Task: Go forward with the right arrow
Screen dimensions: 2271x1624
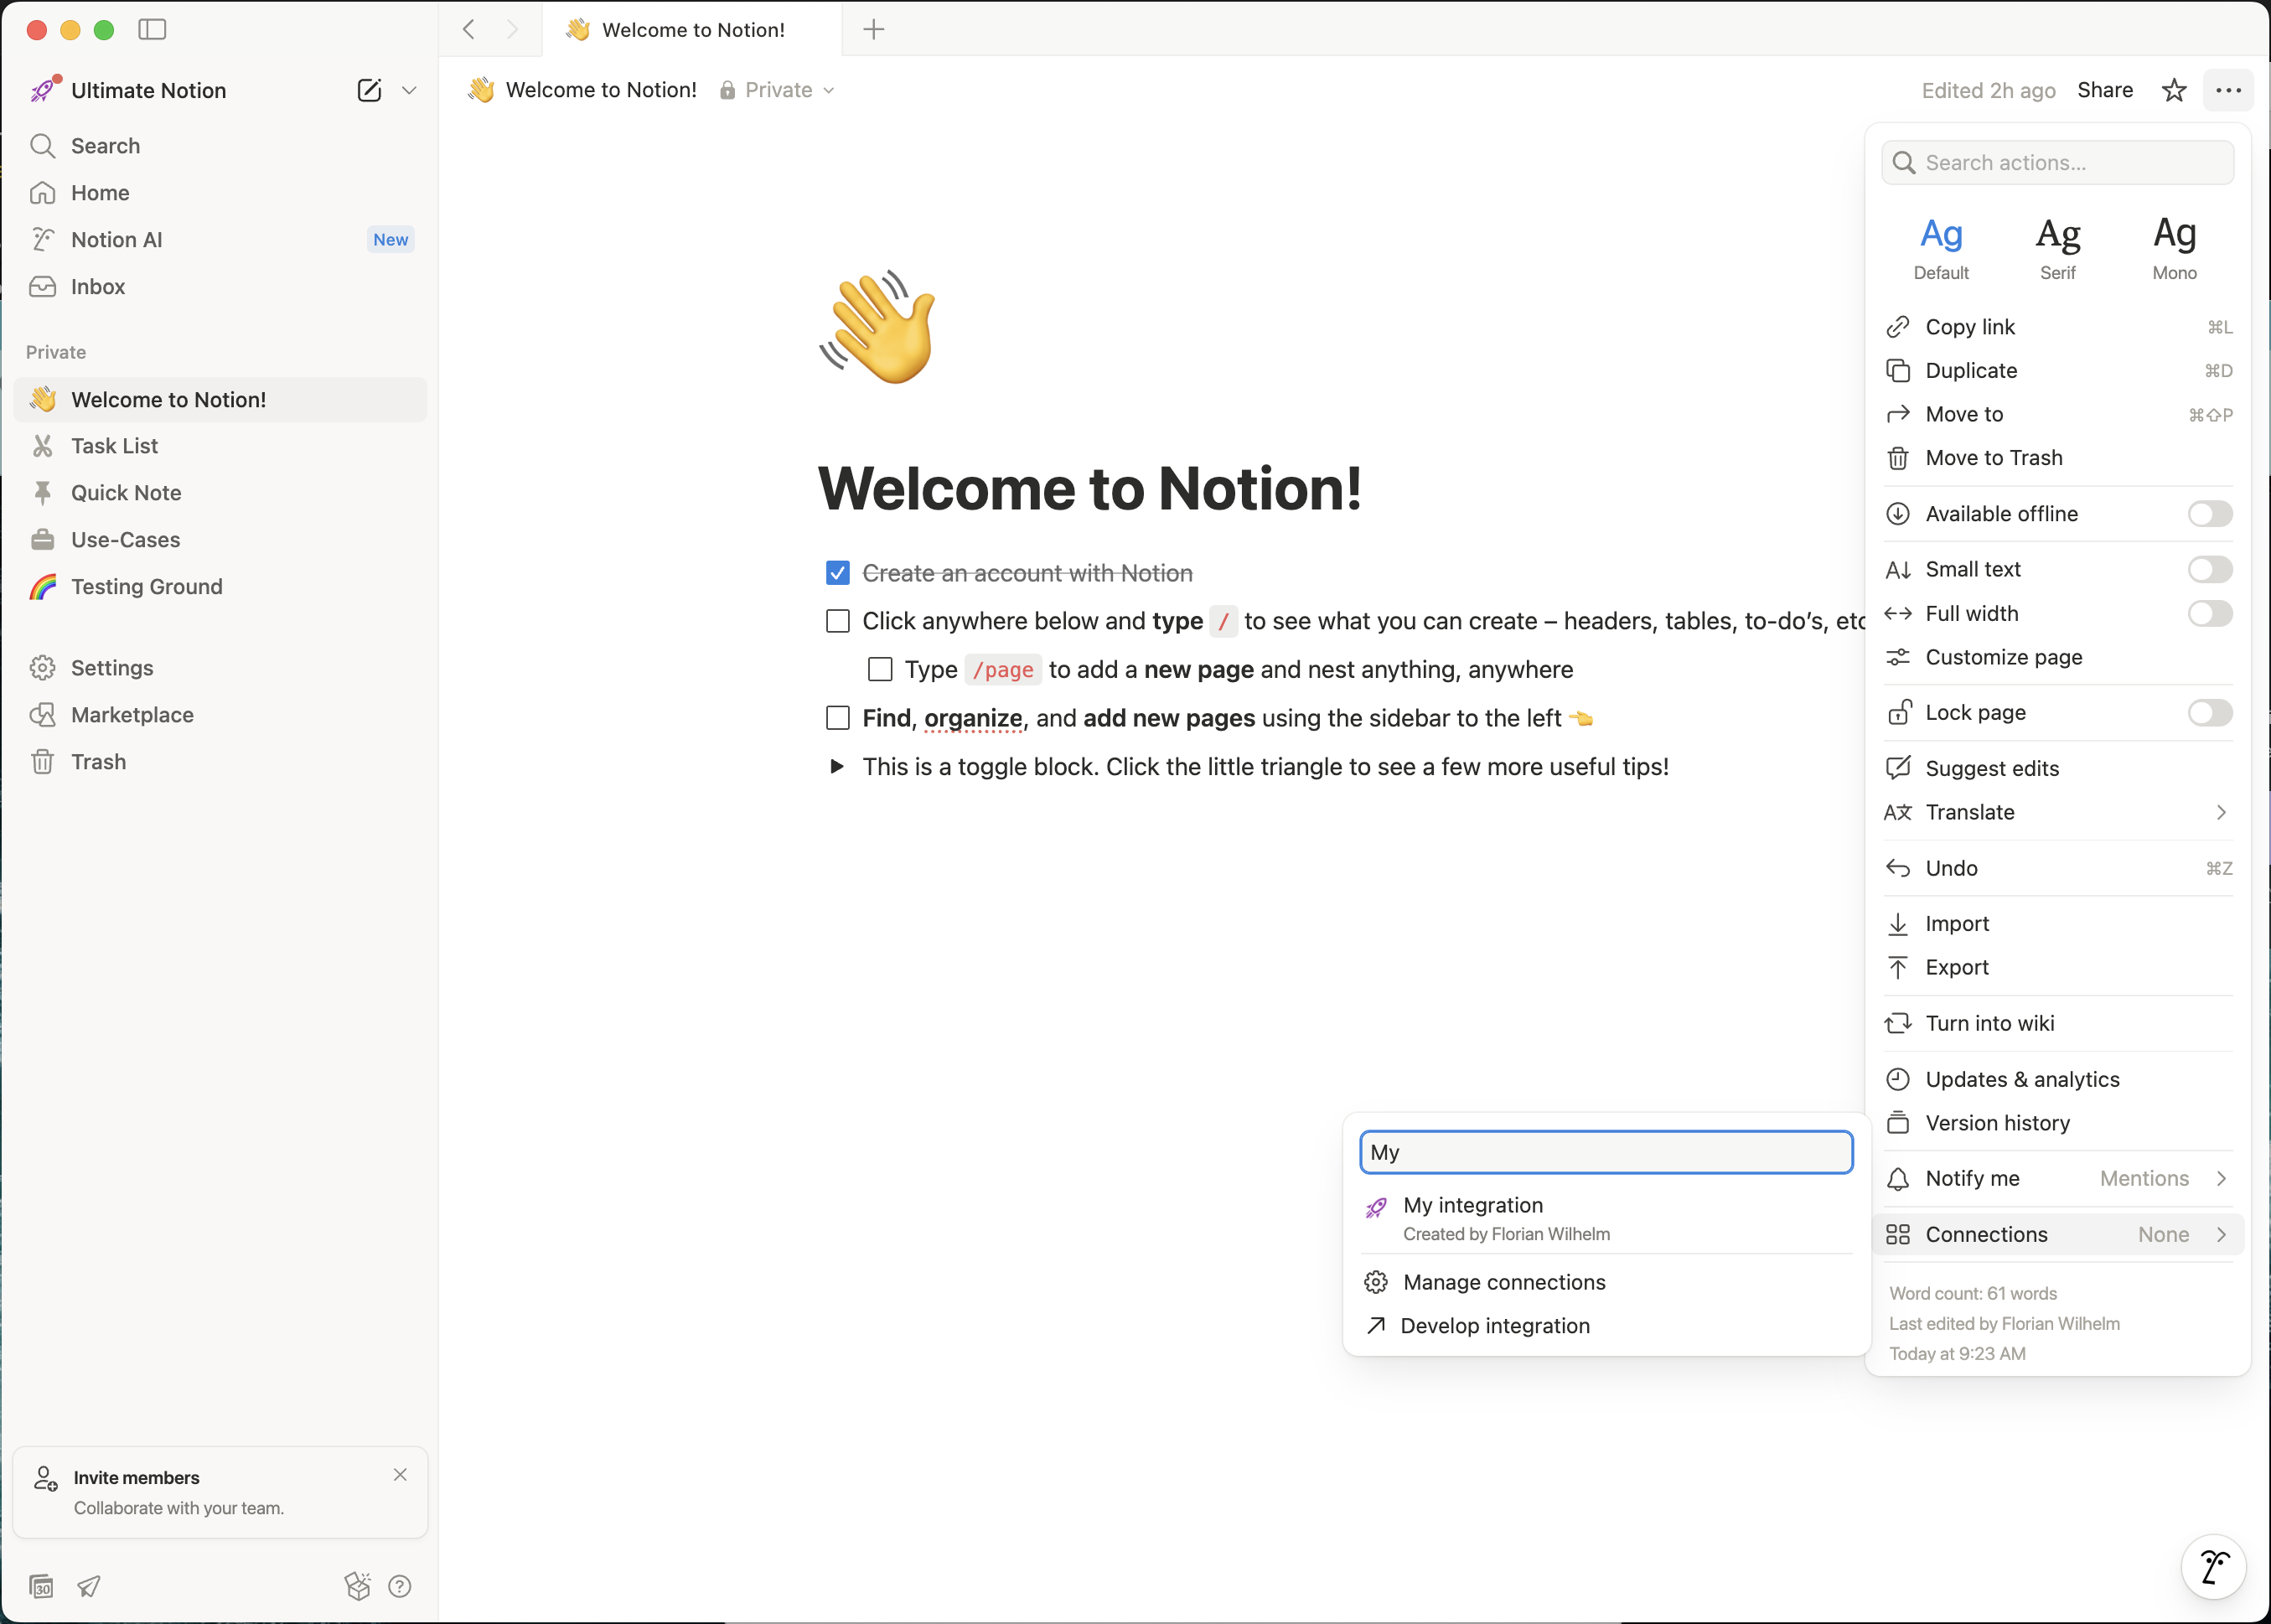Action: pyautogui.click(x=512, y=30)
